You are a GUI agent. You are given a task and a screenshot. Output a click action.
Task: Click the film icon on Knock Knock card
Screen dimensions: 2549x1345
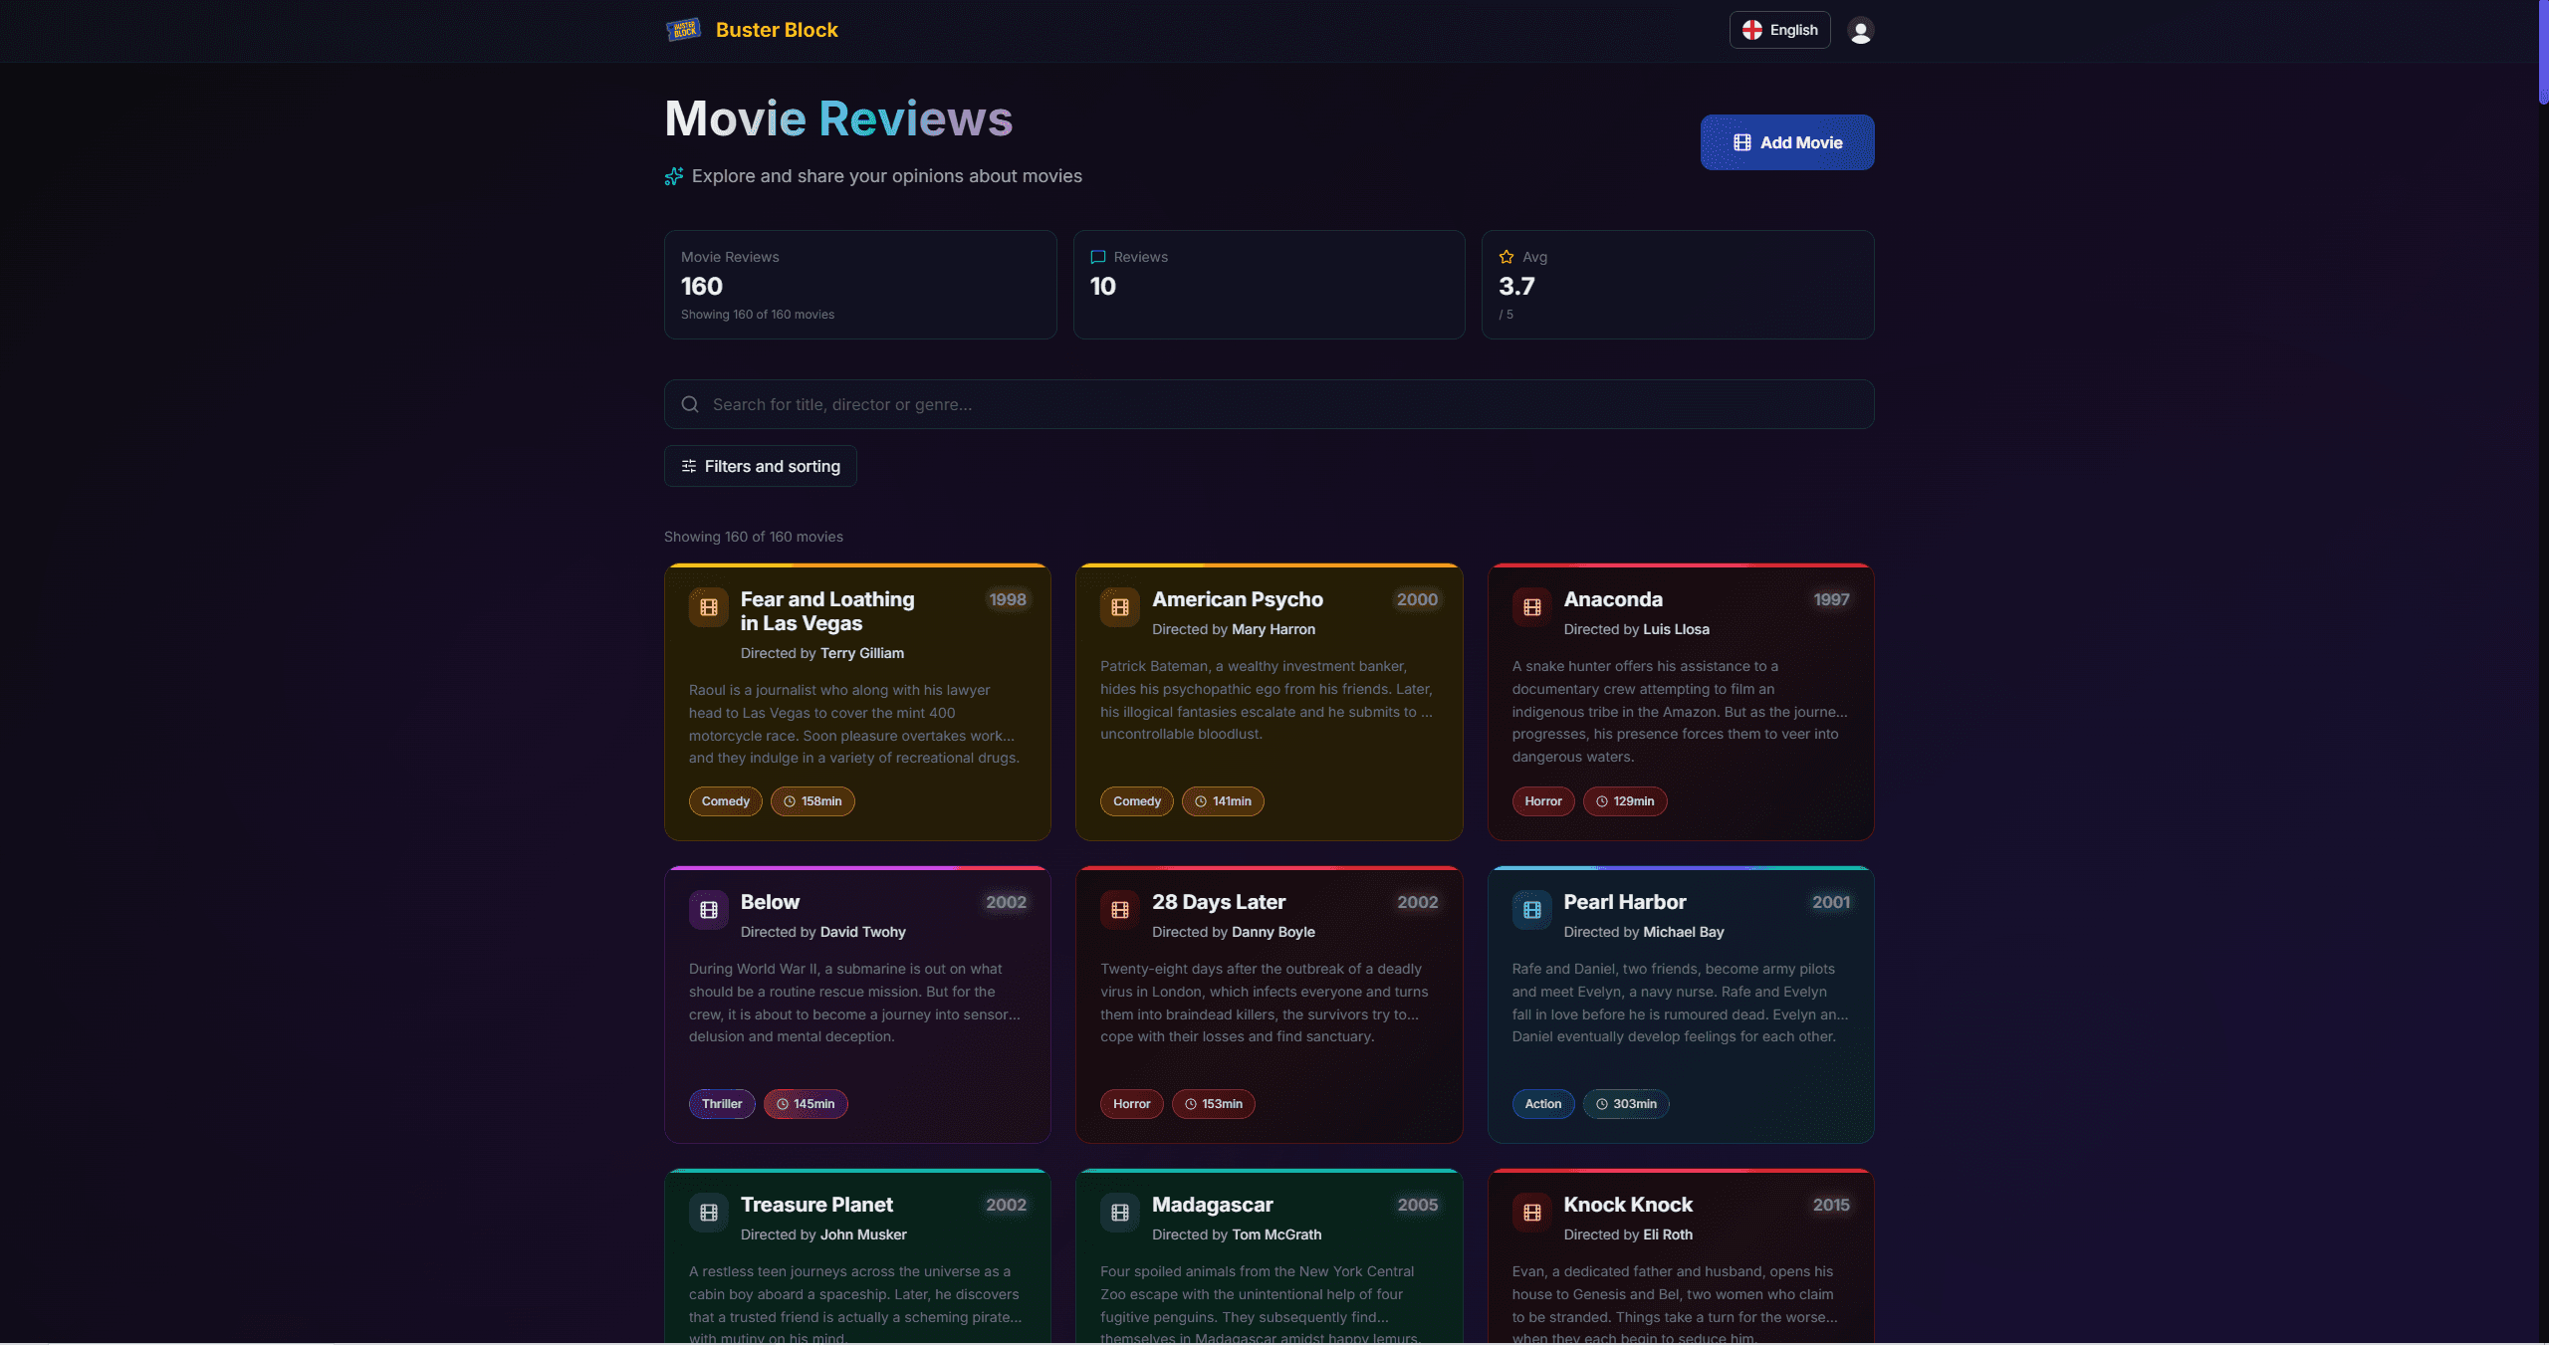click(x=1532, y=1213)
